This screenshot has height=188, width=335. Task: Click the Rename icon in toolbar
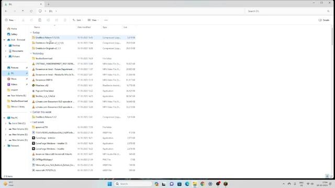click(48, 20)
